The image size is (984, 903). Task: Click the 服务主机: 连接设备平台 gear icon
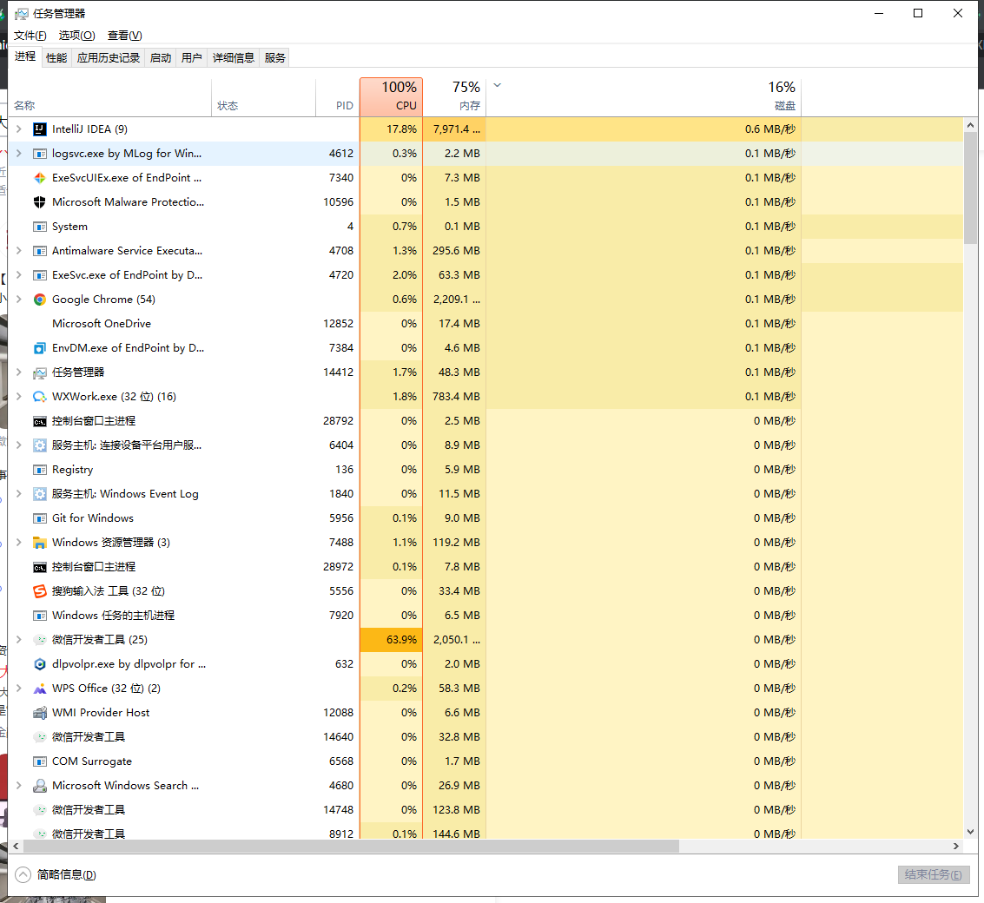(x=40, y=445)
